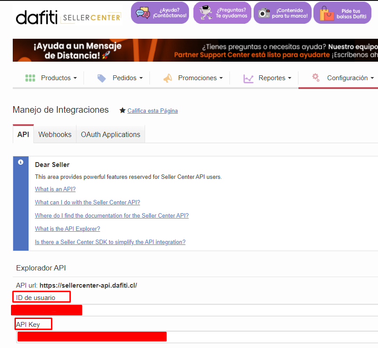The width and height of the screenshot is (378, 348).
Task: Expand the Reportes dropdown menu
Action: [x=275, y=78]
